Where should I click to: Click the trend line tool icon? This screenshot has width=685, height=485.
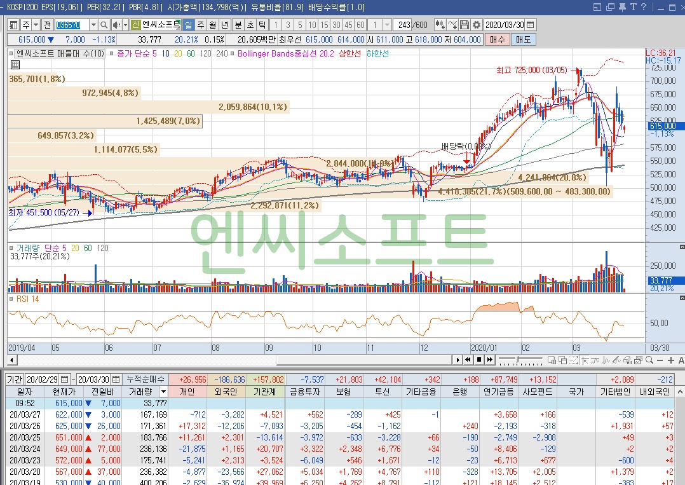coord(595,360)
